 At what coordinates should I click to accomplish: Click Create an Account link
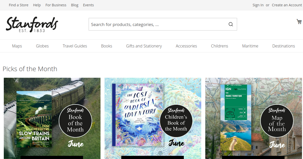[x=287, y=5]
